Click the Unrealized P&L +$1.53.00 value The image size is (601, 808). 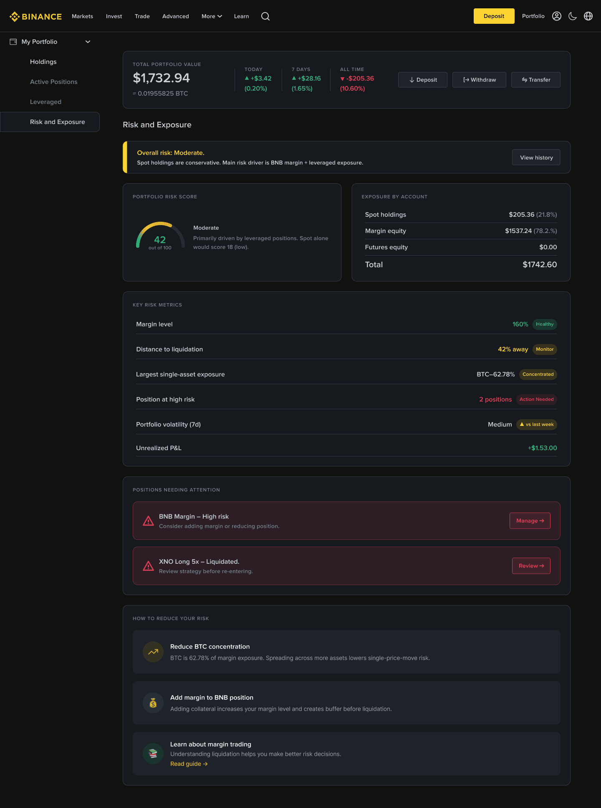pyautogui.click(x=542, y=448)
